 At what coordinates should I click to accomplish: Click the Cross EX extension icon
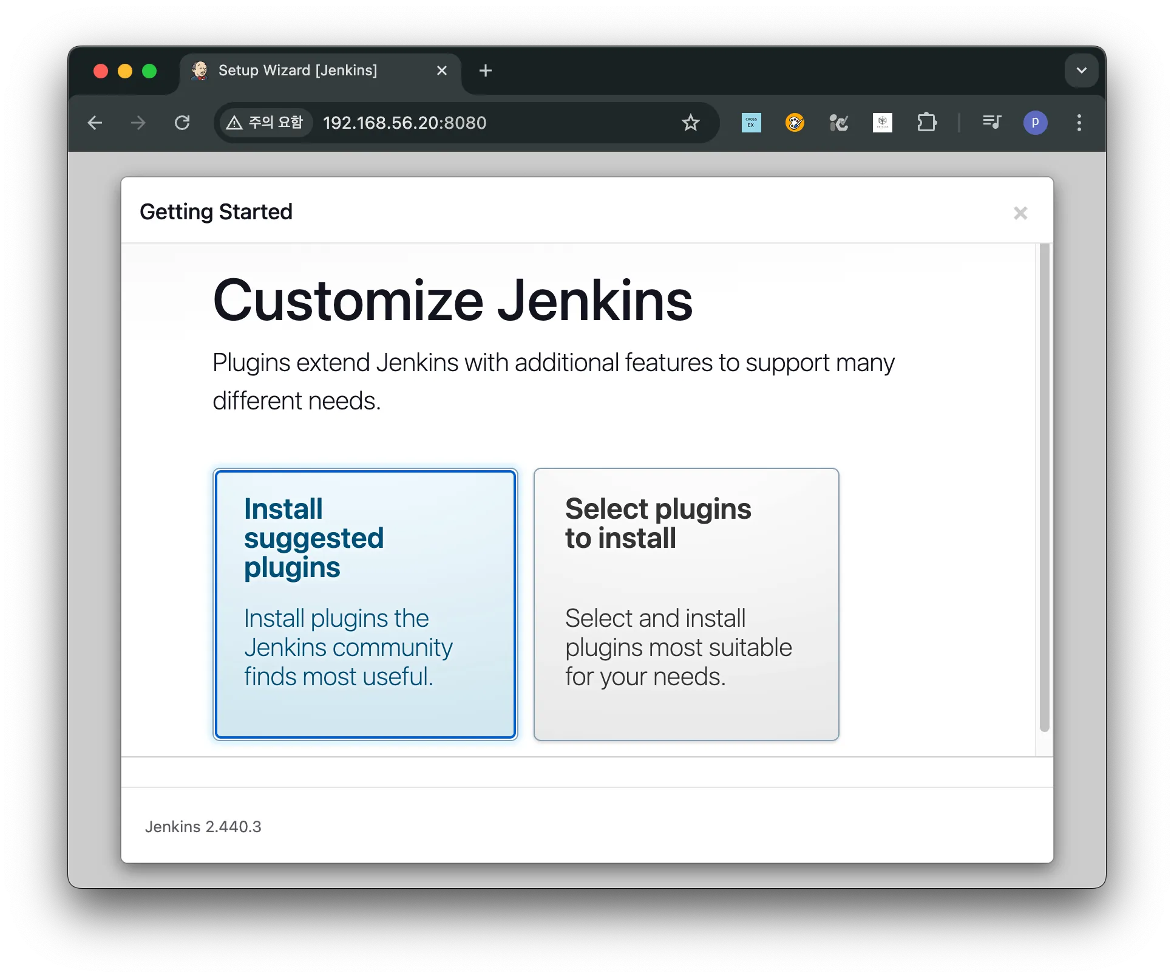[751, 123]
